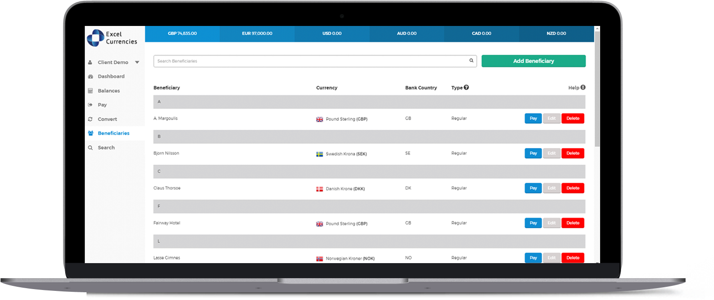Viewport: 714px width, 300px height.
Task: Open the Search page from sidebar
Action: (106, 147)
